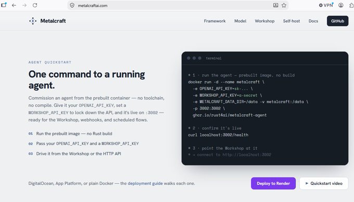The image size is (354, 202).
Task: Click the Metalcraft logo icon
Action: click(x=33, y=21)
